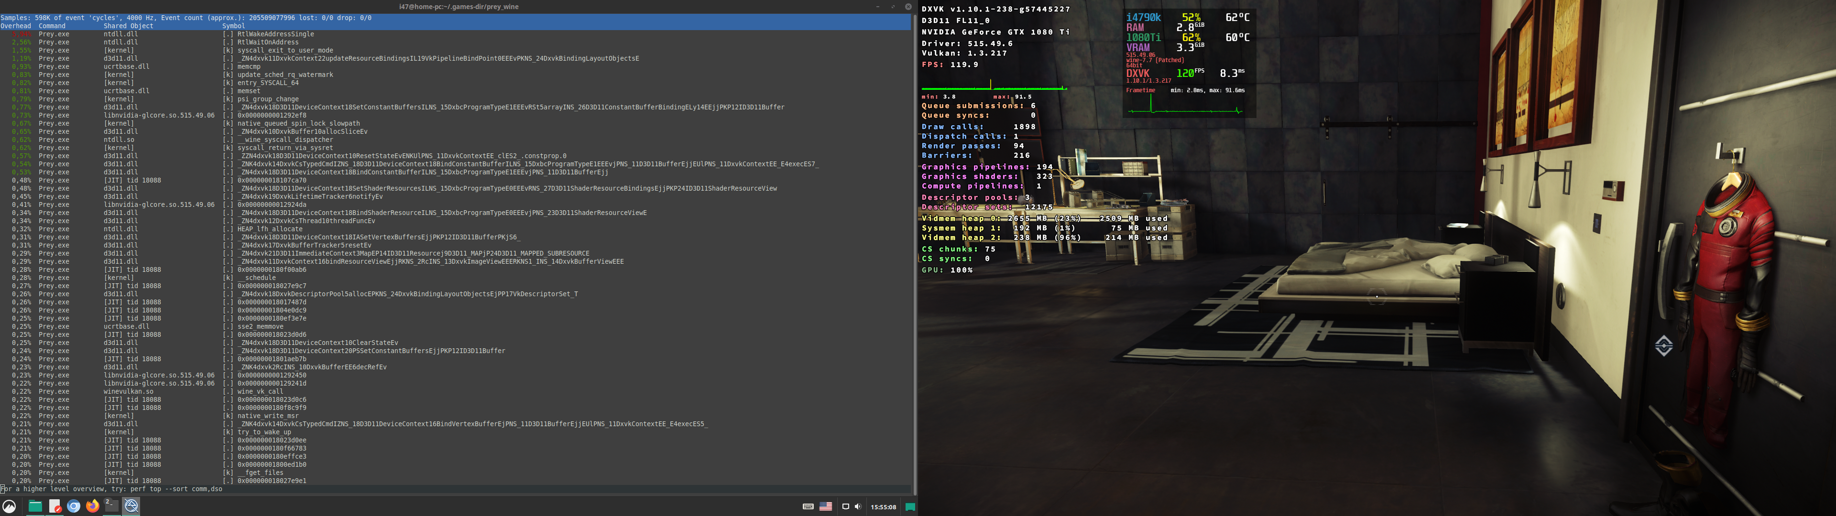This screenshot has height=516, width=1836.
Task: Click the 'Overhead' column header in perf
Action: (16, 26)
